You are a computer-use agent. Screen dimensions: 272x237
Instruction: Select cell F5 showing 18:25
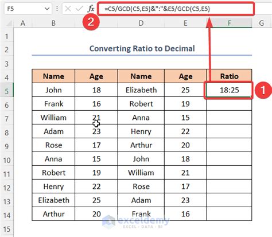coord(230,90)
